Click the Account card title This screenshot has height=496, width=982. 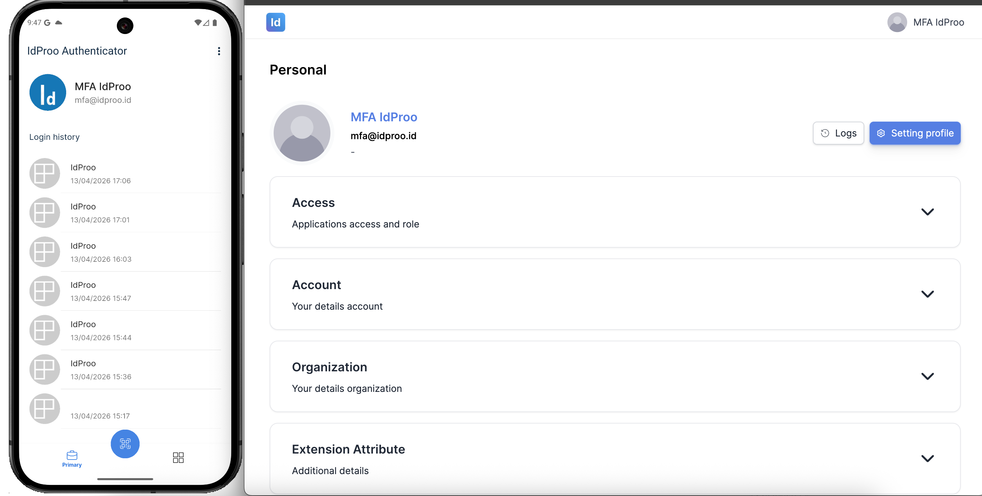pyautogui.click(x=316, y=285)
